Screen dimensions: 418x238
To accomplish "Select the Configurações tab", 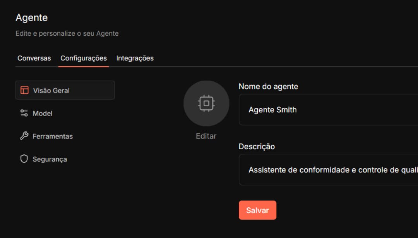I will point(84,58).
